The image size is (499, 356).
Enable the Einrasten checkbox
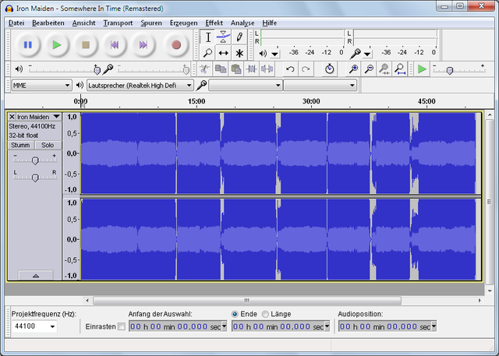121,326
